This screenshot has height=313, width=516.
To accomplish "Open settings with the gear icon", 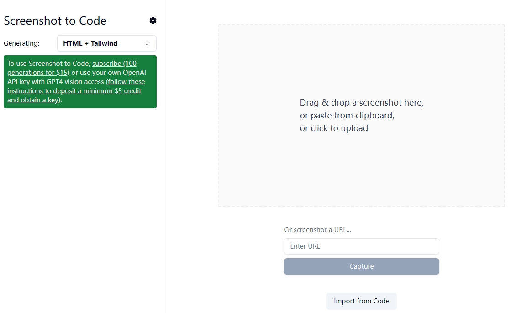I will (153, 21).
